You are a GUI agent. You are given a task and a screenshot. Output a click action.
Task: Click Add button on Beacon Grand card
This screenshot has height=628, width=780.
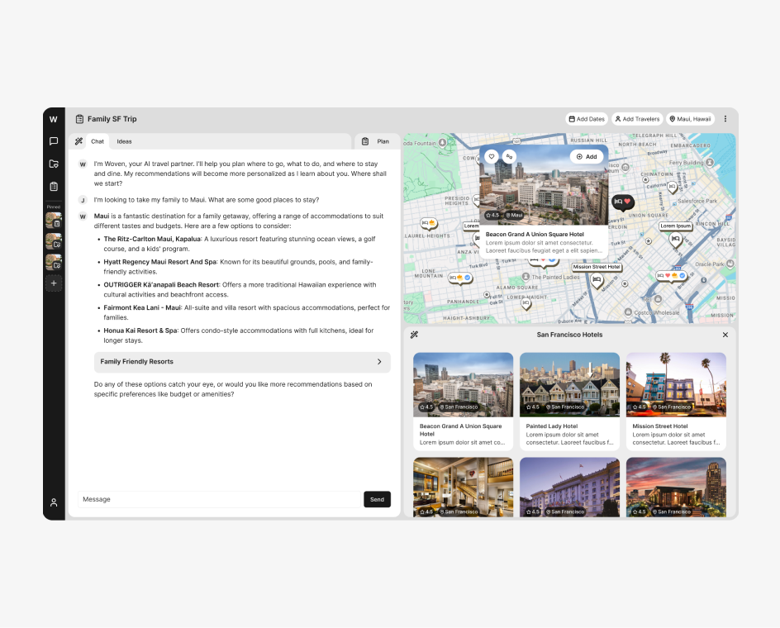pyautogui.click(x=586, y=156)
